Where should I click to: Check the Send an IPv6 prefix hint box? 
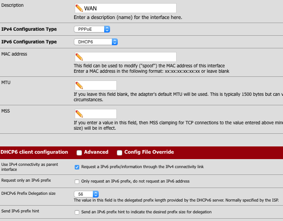tap(77, 212)
